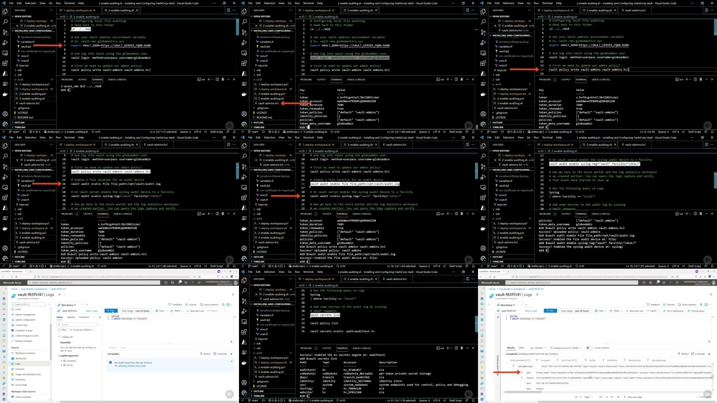Viewport: 717px width, 403px height.
Task: Open Cloud Shell in the 0-records Azure window header
Action: 166,282
